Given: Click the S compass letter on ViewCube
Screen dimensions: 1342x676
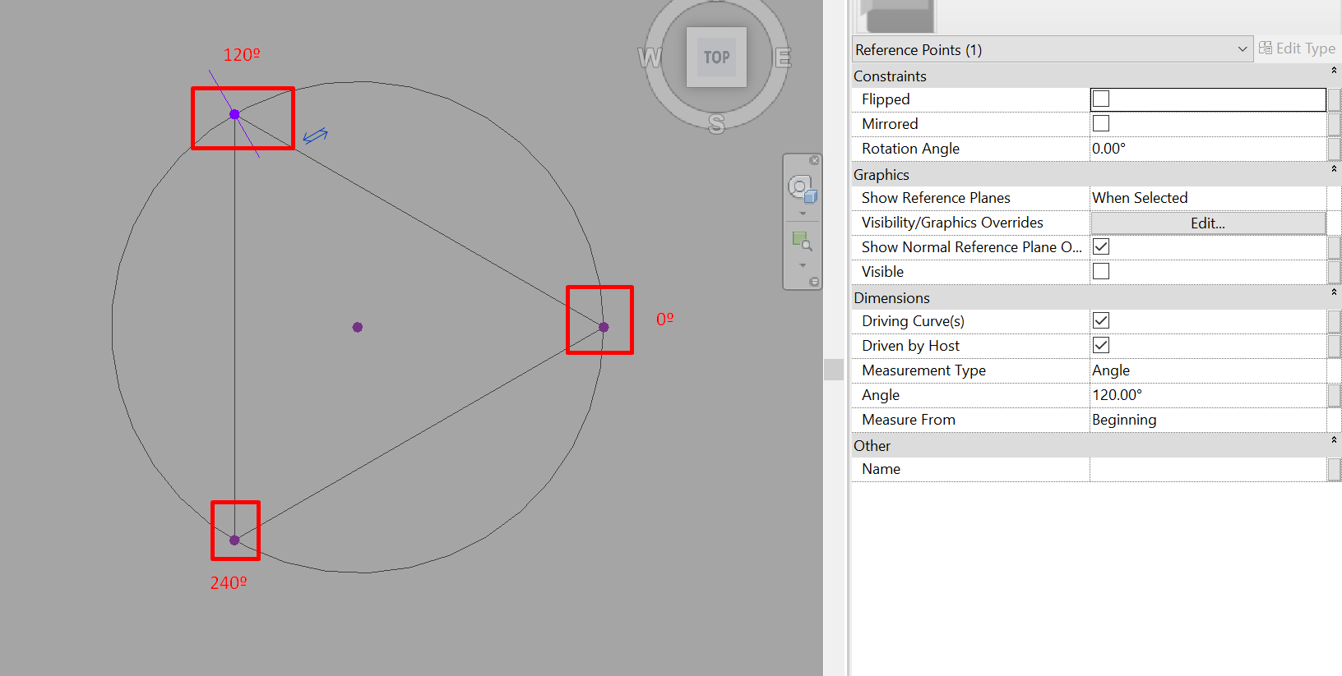Looking at the screenshot, I should (716, 124).
